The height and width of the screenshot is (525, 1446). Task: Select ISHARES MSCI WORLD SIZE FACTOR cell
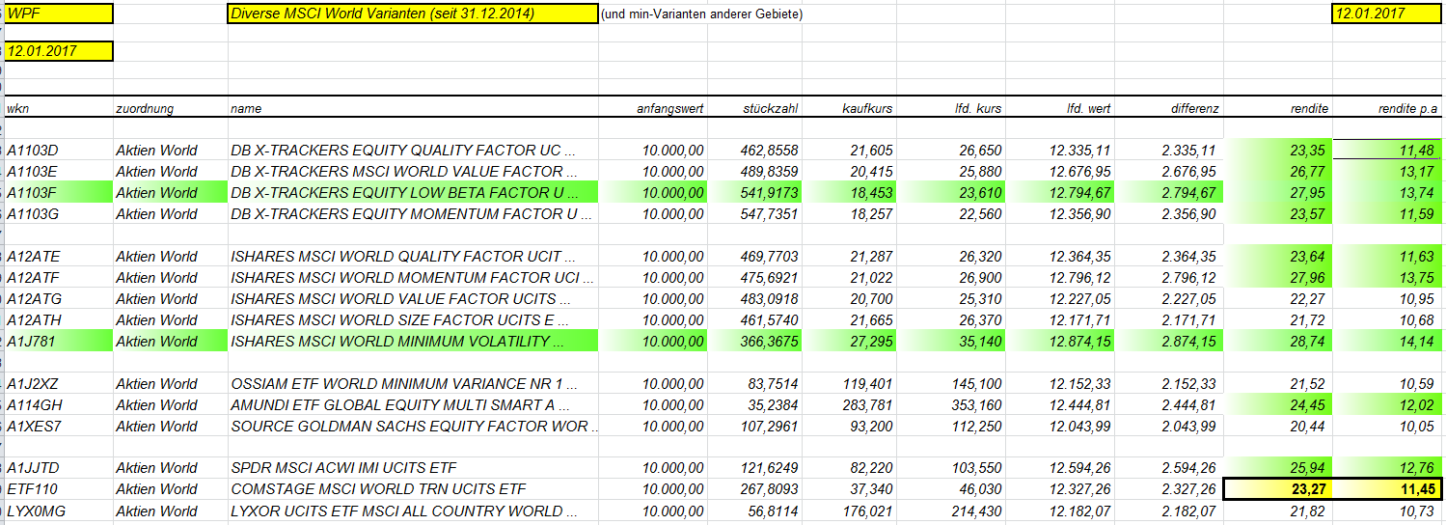413,319
